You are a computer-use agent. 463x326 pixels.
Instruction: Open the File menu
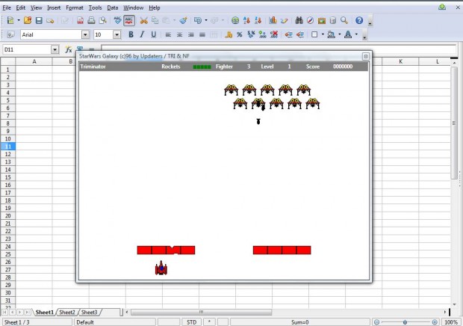7,7
